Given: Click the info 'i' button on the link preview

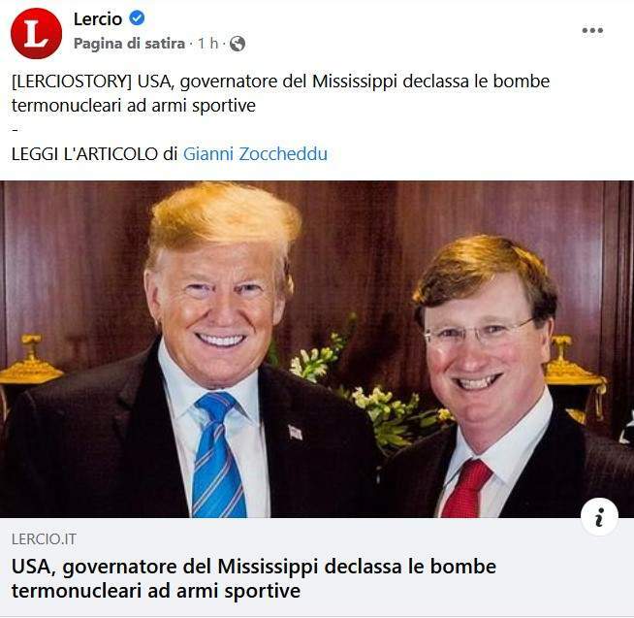Looking at the screenshot, I should click(x=599, y=516).
